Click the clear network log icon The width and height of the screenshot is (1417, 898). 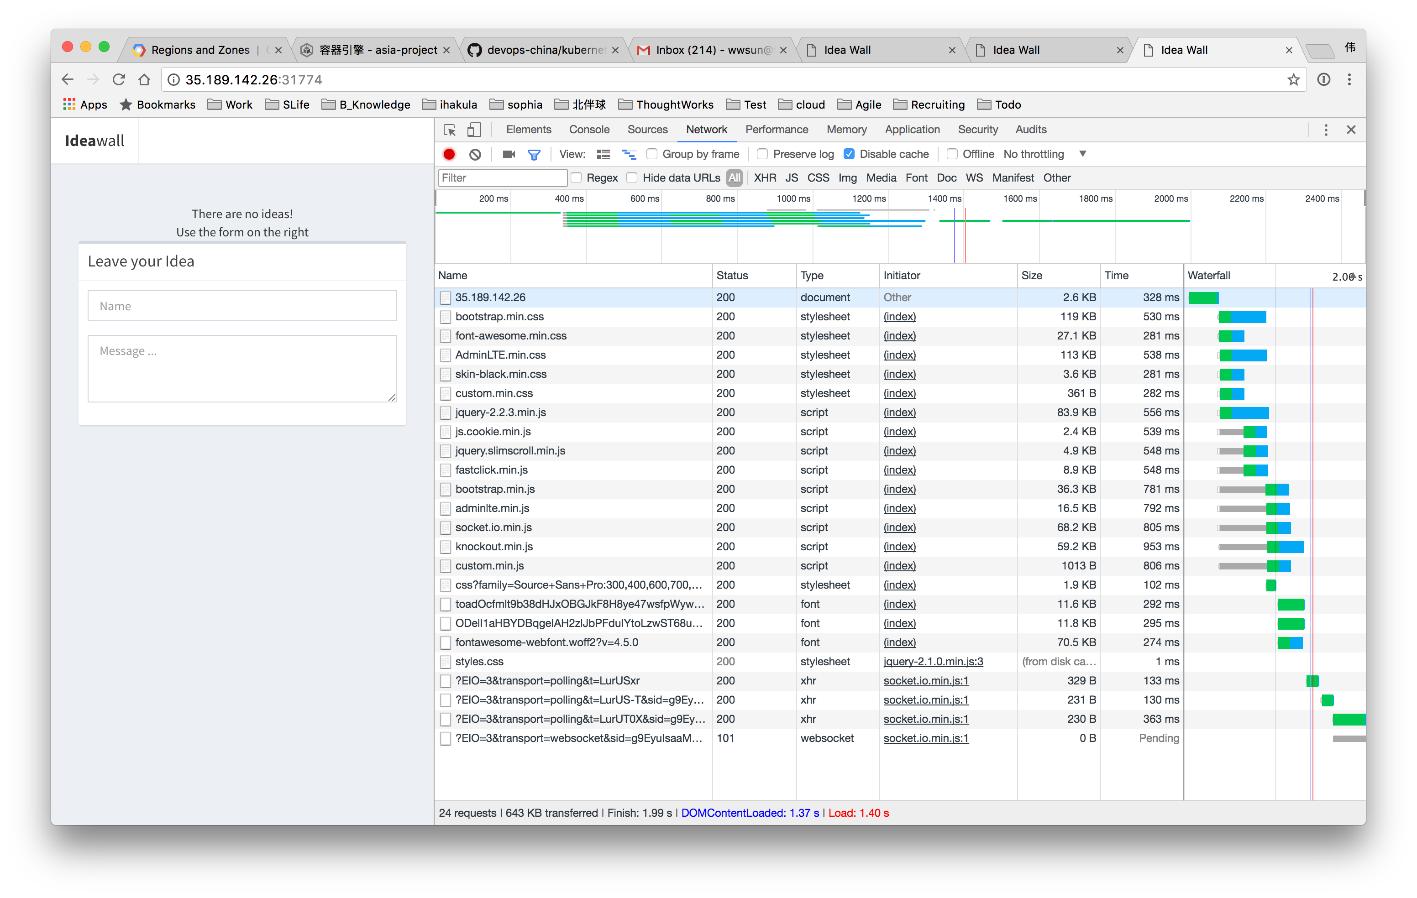[x=475, y=154]
